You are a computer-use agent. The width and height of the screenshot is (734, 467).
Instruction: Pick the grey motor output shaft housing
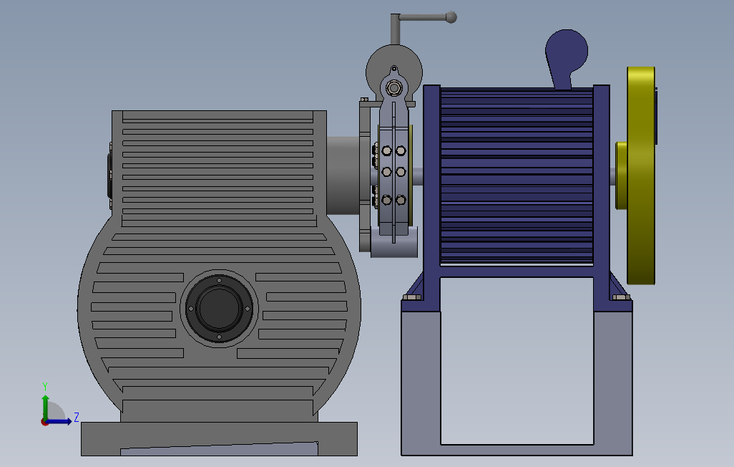pos(343,175)
